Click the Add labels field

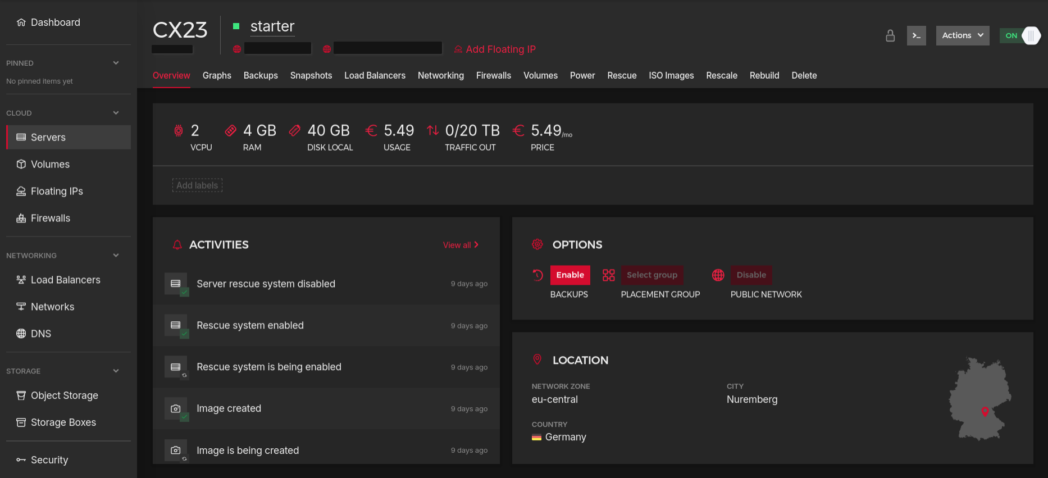coord(197,185)
